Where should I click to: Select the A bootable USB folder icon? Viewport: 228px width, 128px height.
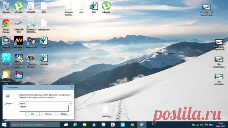click(x=6, y=77)
